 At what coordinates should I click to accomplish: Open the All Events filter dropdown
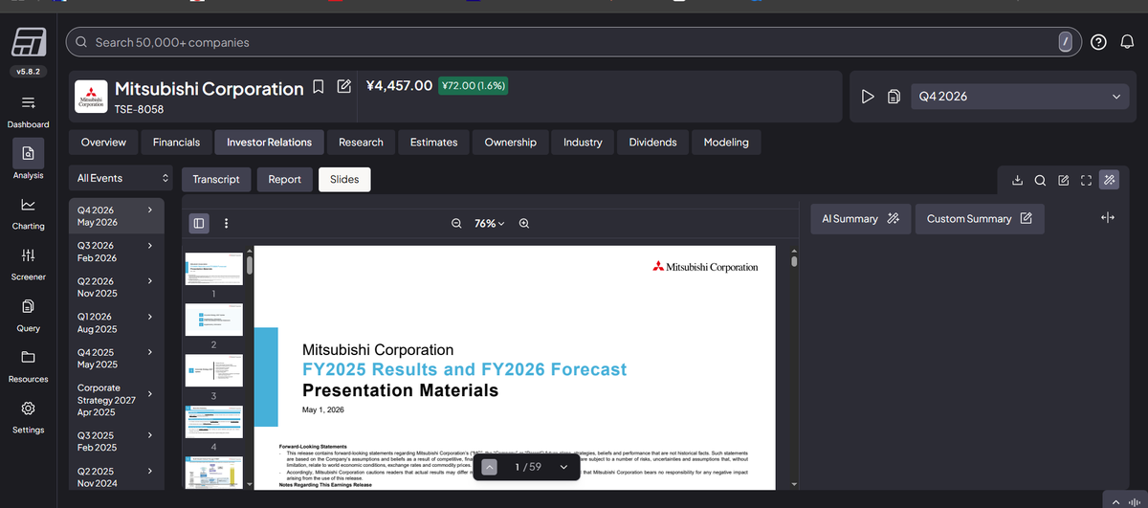122,179
